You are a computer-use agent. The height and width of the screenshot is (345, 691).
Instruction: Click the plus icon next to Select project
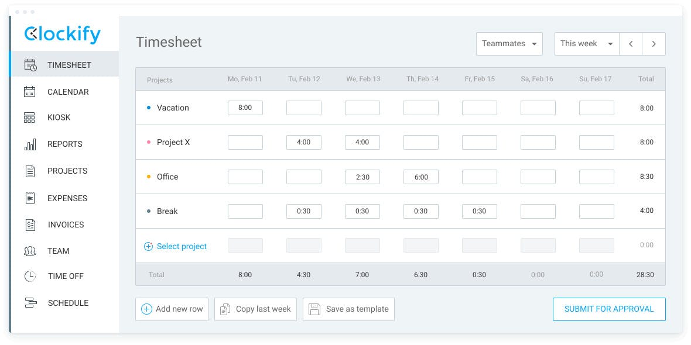[148, 246]
